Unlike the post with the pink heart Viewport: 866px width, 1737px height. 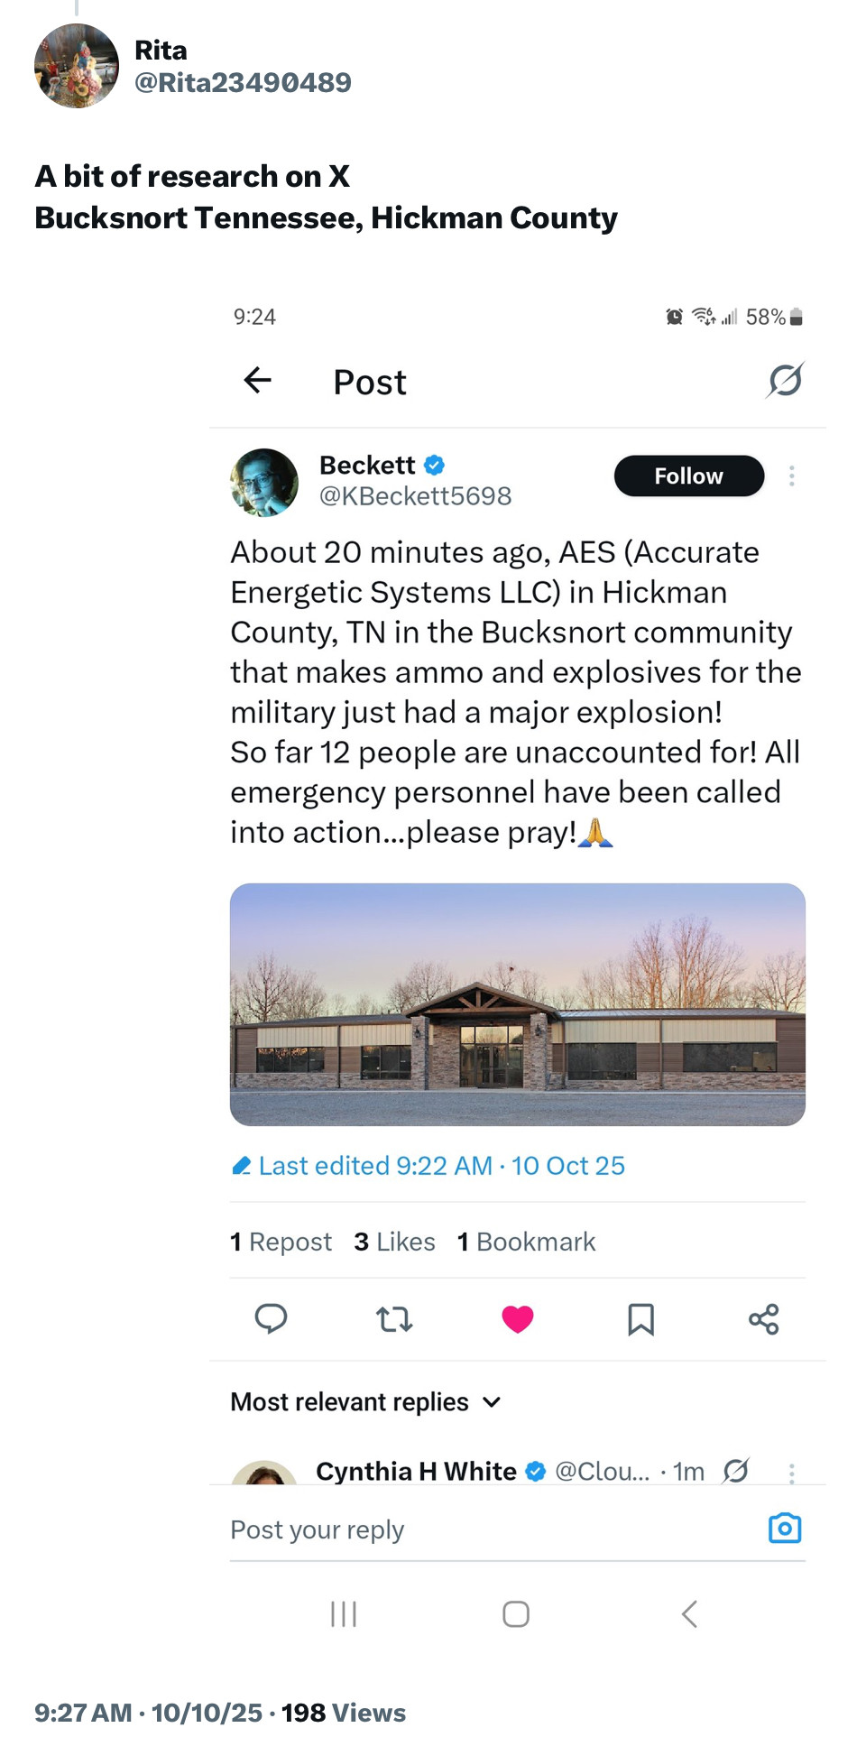pos(517,1319)
